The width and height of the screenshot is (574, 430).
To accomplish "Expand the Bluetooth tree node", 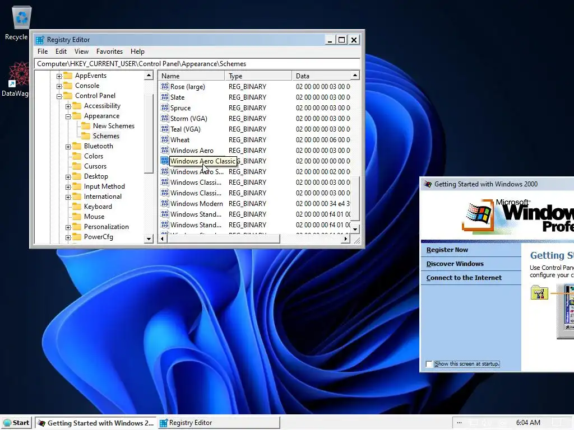I will tap(68, 147).
